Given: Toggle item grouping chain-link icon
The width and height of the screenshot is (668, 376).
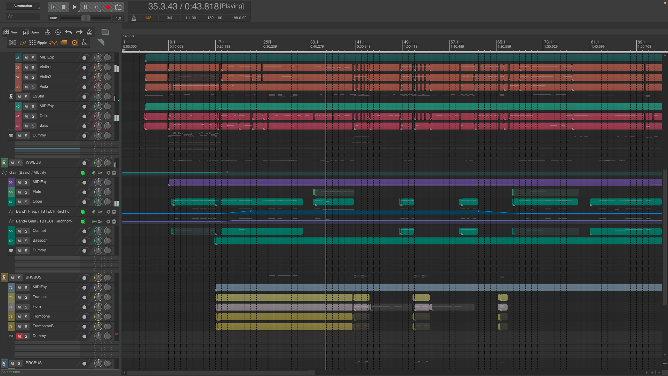Looking at the screenshot, I should 23,43.
